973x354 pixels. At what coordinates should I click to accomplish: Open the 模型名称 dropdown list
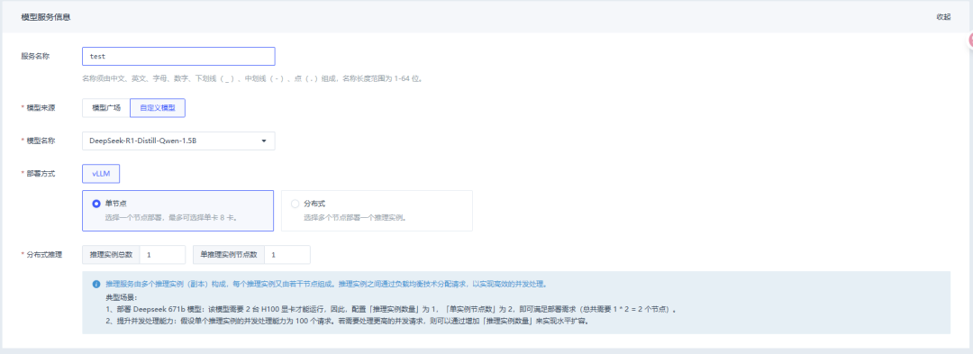click(178, 141)
